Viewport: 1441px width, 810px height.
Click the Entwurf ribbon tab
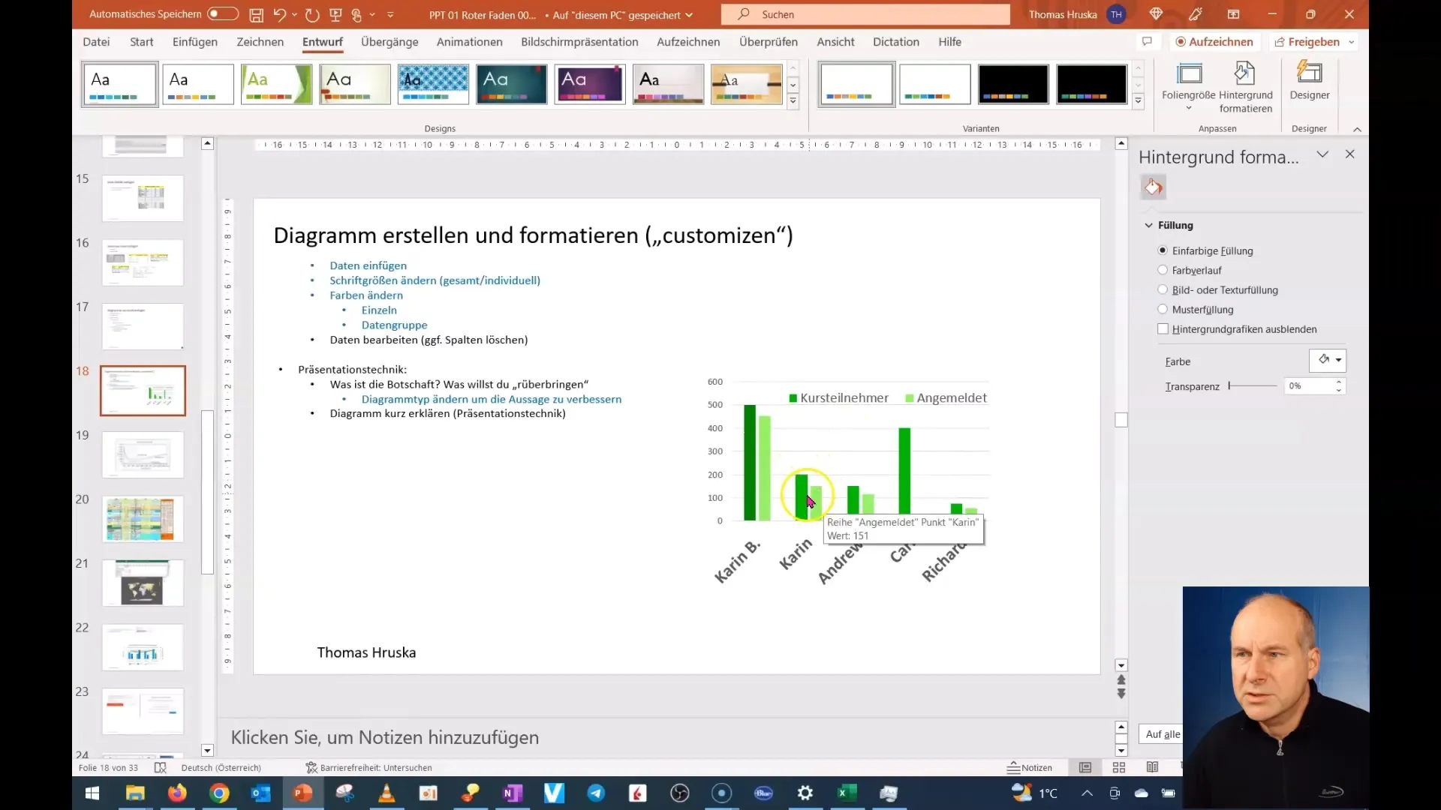[x=322, y=41]
